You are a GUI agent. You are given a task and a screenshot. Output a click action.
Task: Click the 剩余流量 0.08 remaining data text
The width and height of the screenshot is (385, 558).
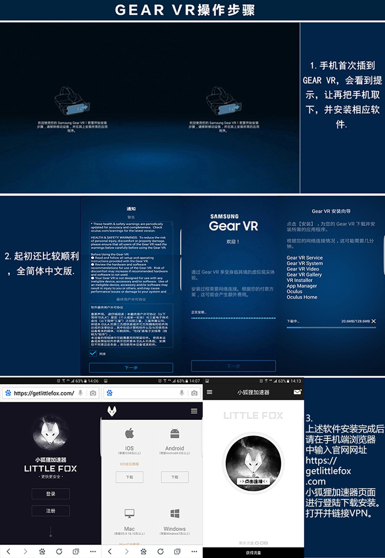pyautogui.click(x=253, y=543)
